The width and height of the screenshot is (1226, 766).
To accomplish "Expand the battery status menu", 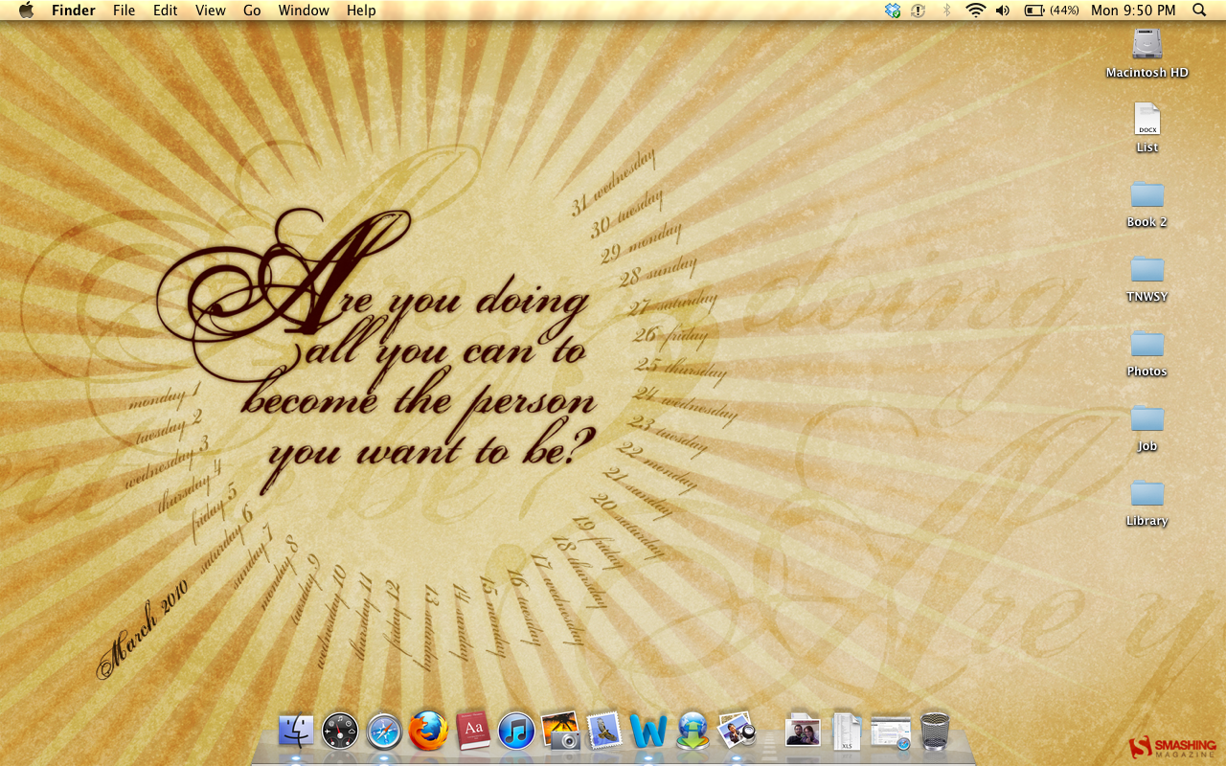I will (x=1034, y=11).
